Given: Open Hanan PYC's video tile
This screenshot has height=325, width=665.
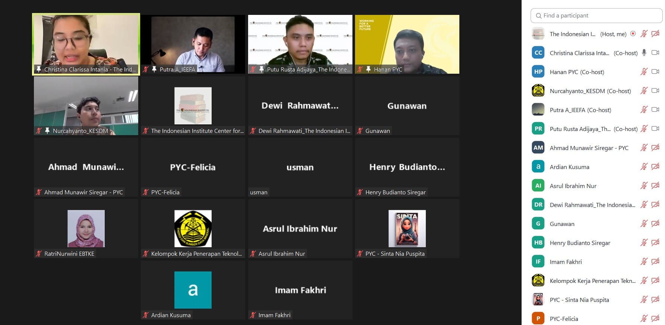Looking at the screenshot, I should click(407, 44).
